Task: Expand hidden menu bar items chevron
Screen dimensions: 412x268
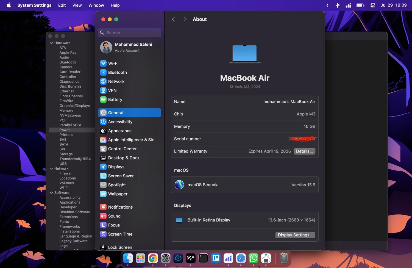Action: (327, 5)
